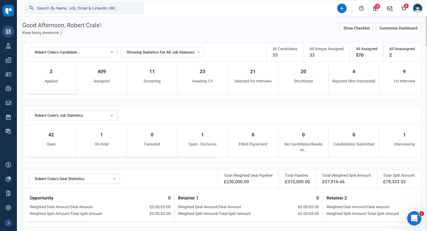
Task: Open Robert Cralx's Candidate dropdown
Action: (73, 52)
